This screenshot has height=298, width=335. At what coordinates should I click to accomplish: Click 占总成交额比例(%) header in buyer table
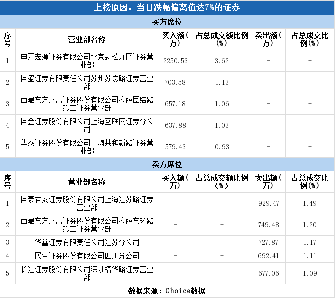[222, 39]
